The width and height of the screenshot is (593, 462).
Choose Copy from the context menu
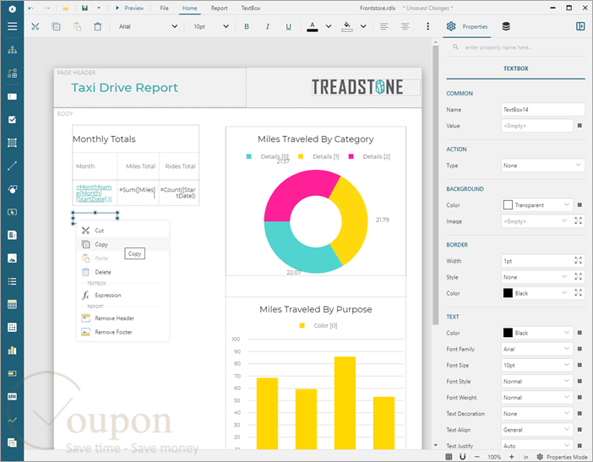123,244
